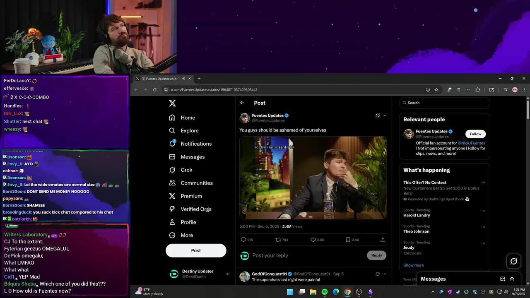Viewport: 530px width, 298px height.
Task: Bookmark the post (2.9K)
Action: click(x=348, y=240)
